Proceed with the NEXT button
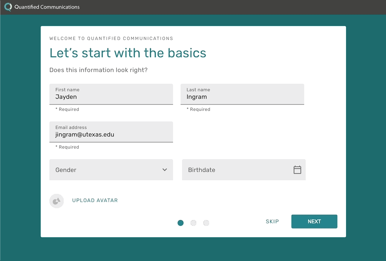 coord(314,221)
